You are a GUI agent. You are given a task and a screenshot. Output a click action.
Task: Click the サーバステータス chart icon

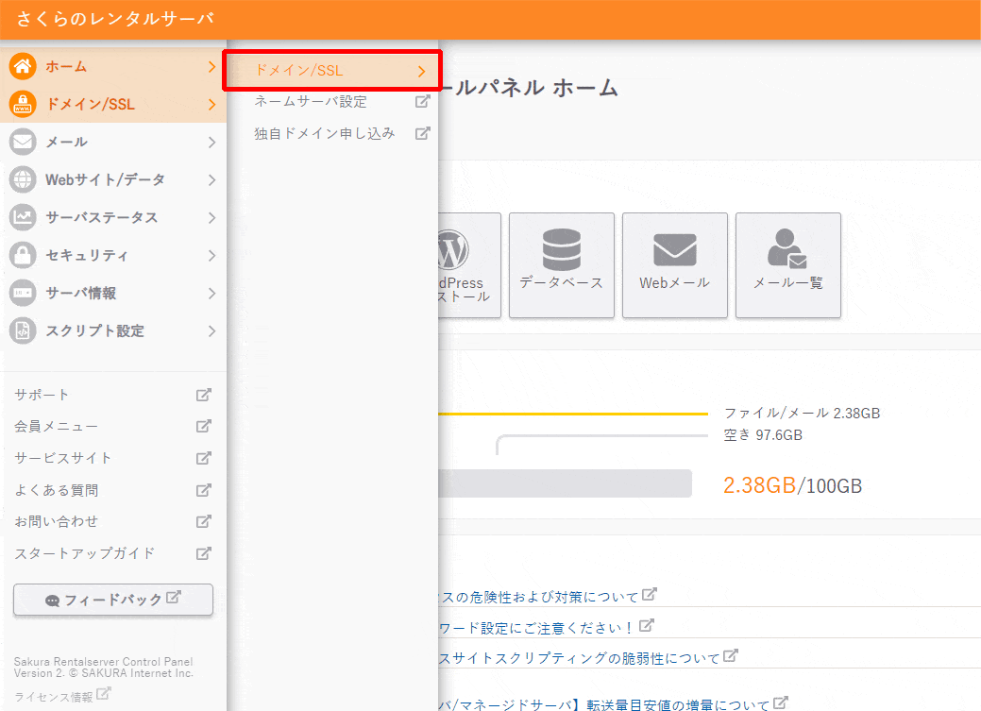pyautogui.click(x=23, y=218)
